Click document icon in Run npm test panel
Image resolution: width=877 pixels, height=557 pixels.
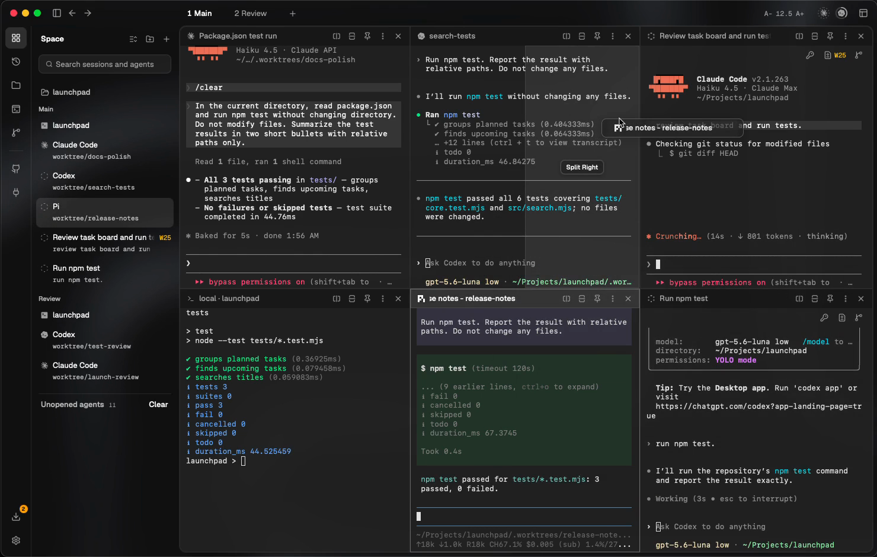pos(842,318)
